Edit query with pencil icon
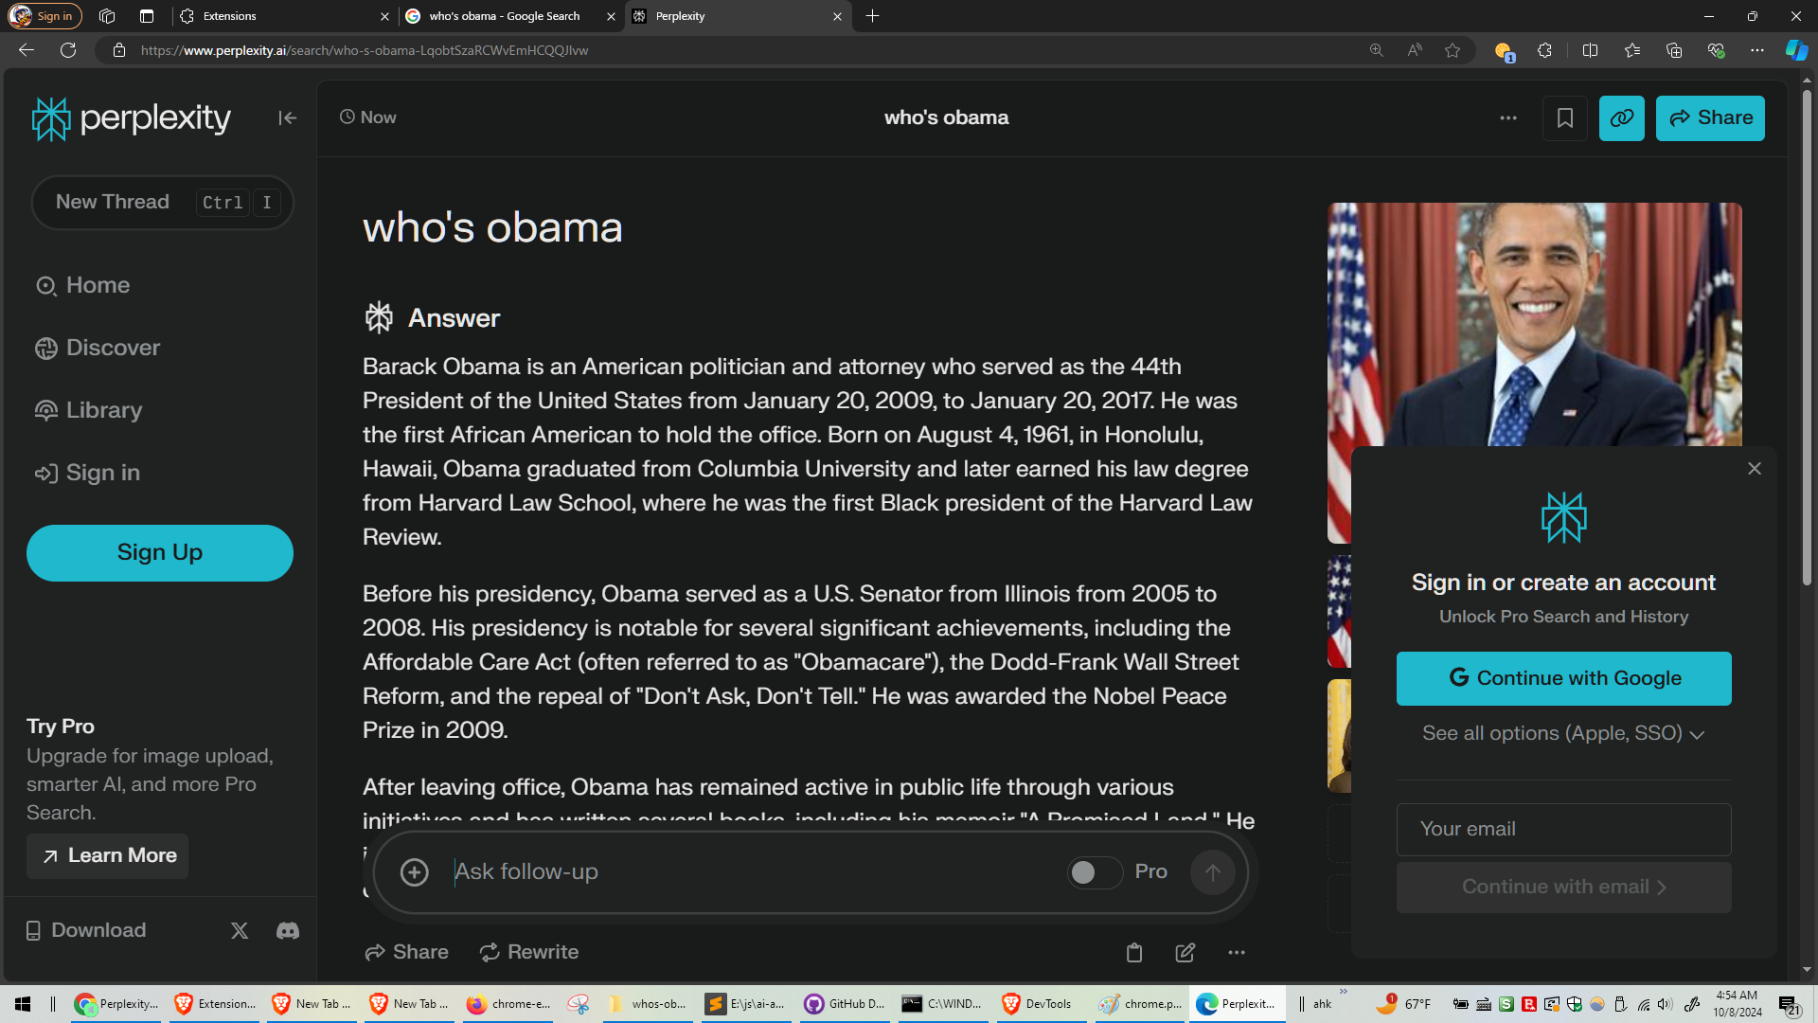 point(1185,953)
